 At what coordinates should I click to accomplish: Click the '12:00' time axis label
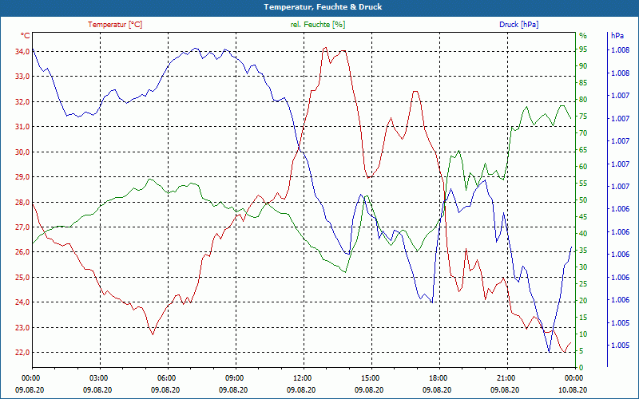pos(302,377)
